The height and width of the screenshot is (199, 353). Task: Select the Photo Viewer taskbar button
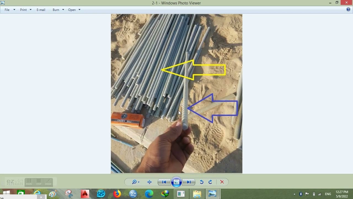(213, 194)
